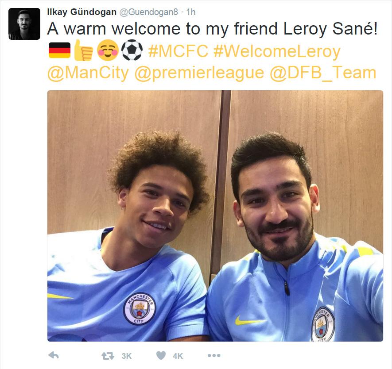View the 3K retweet count

(127, 356)
